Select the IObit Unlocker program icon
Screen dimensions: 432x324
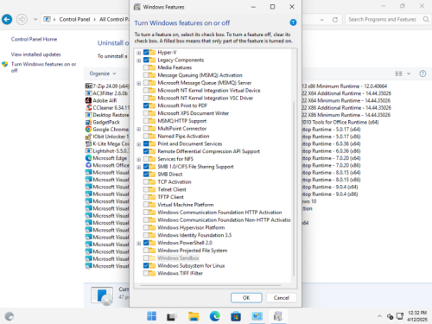coord(89,137)
